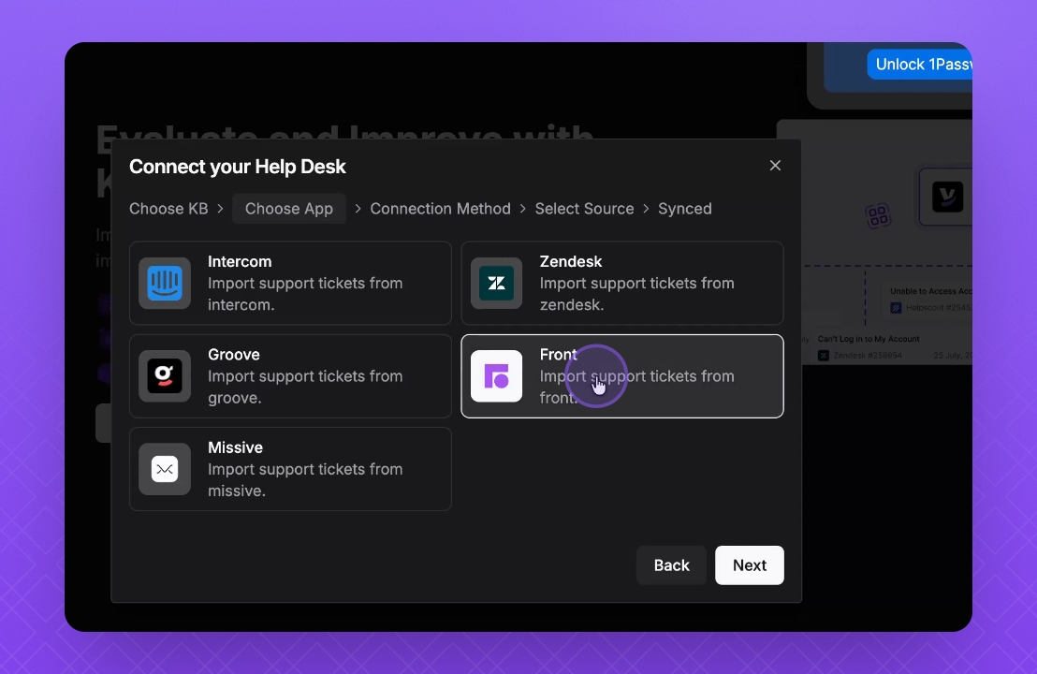The height and width of the screenshot is (674, 1037).
Task: Go to the Choose KB step
Action: 168,209
